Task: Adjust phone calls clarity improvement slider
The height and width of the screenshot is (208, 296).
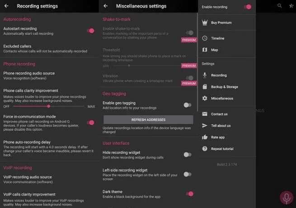Action: 49,106
